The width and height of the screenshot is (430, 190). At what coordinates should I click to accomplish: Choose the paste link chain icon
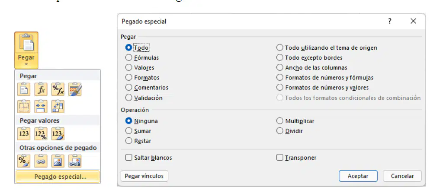tap(41, 161)
